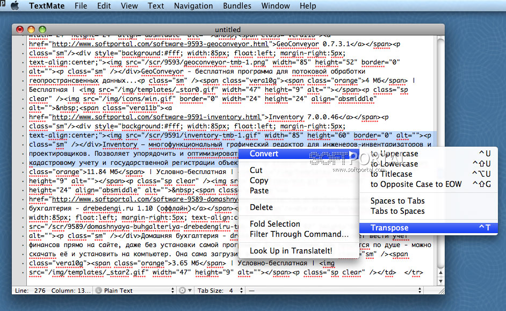Viewport: 506px width, 311px height.
Task: Open the View menu
Action: 129,6
